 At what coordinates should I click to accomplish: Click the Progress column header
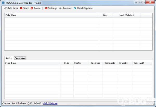click(x=95, y=63)
